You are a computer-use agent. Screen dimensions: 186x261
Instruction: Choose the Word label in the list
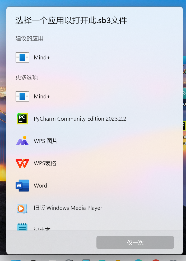coord(40,186)
